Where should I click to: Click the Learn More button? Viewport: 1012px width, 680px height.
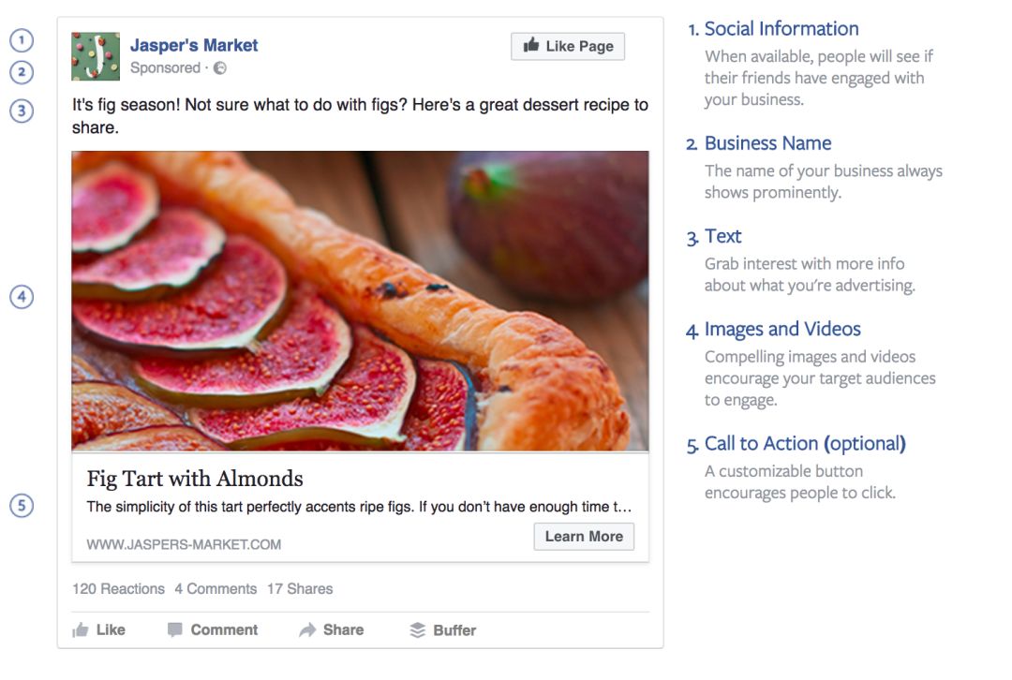pos(584,536)
